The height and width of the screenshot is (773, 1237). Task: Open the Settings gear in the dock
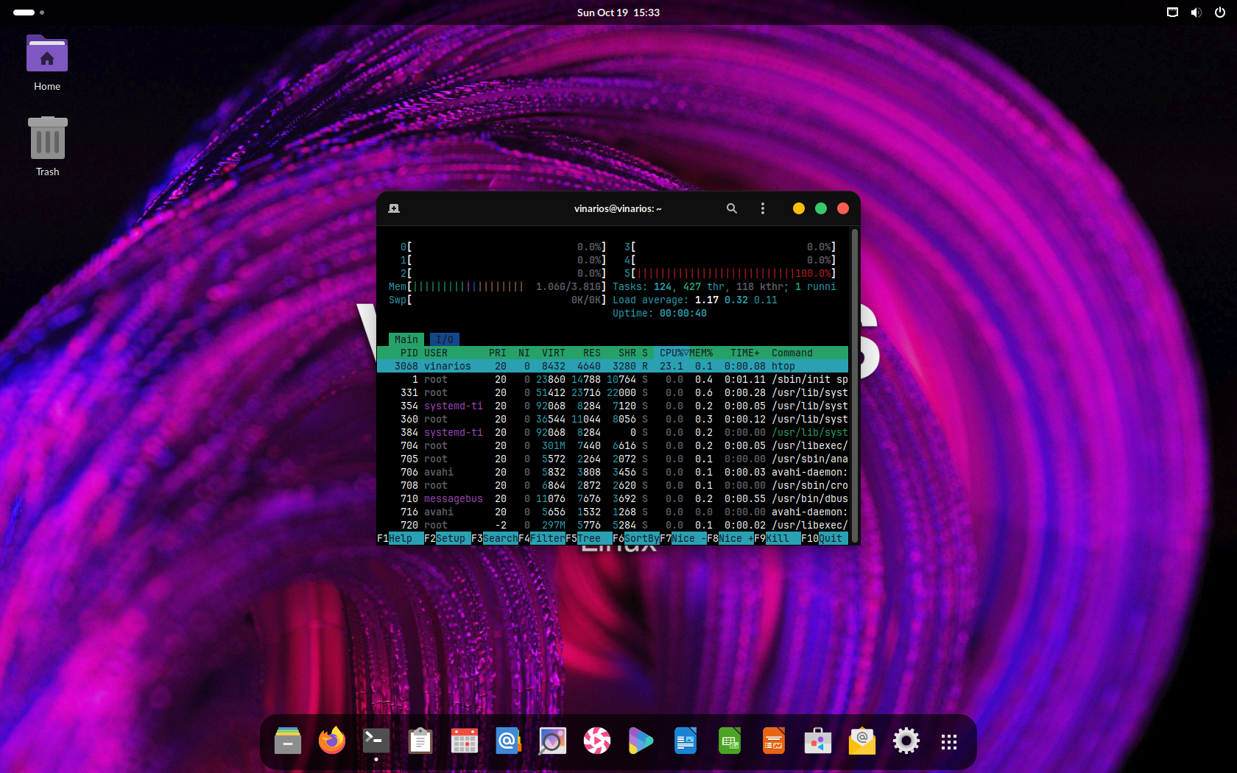pyautogui.click(x=906, y=741)
